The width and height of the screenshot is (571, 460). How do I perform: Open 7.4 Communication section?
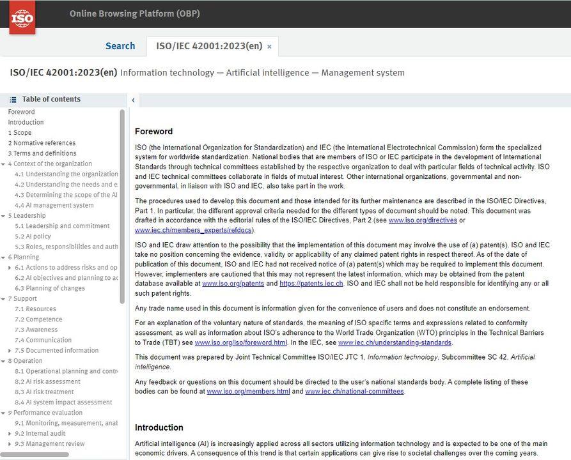point(43,341)
